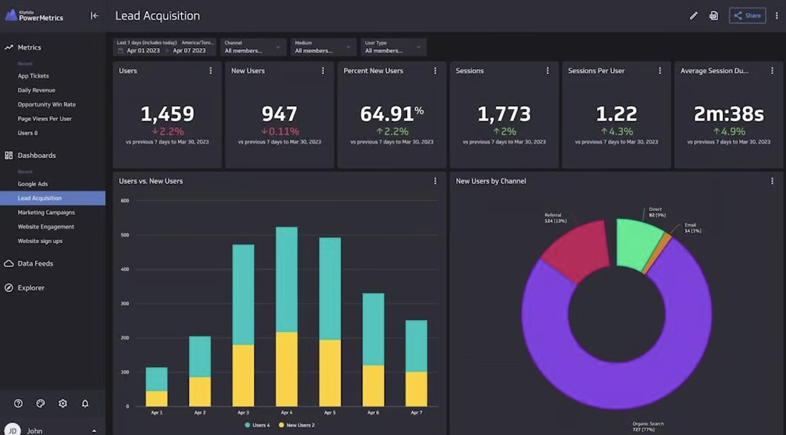Open the dashboard edit pencil icon
786x435 pixels.
point(693,15)
